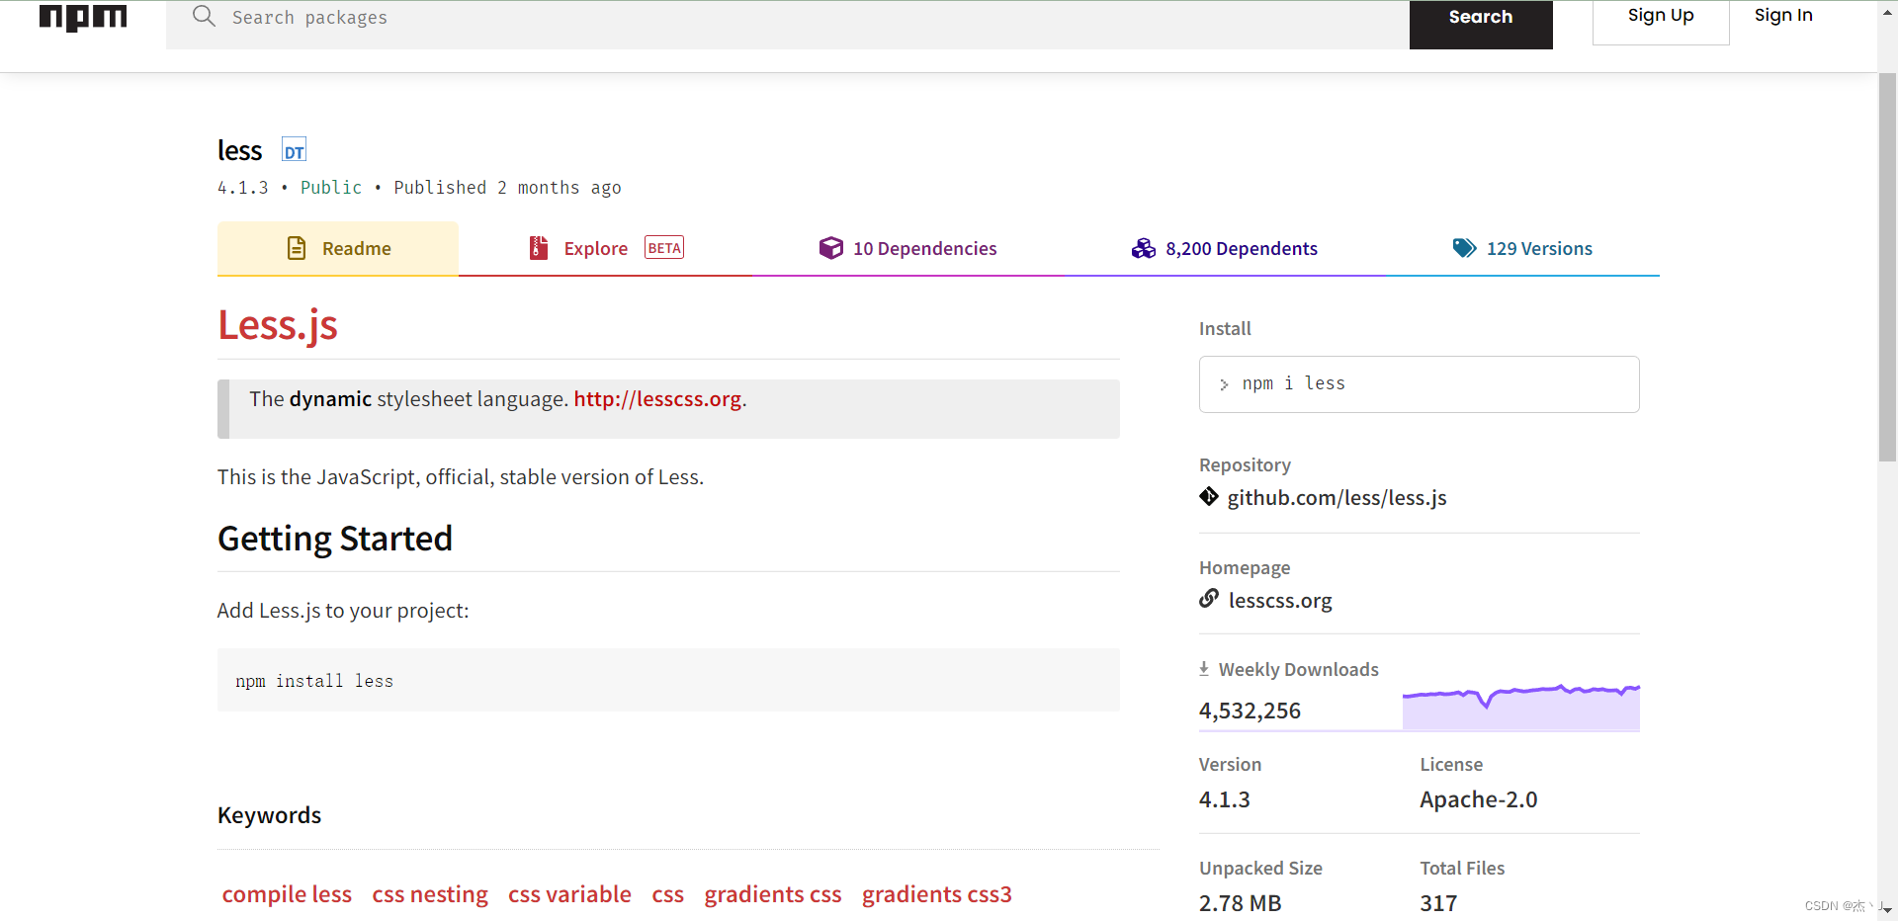Click the 4.1.3 version value in sidebar
1898x921 pixels.
(x=1224, y=799)
